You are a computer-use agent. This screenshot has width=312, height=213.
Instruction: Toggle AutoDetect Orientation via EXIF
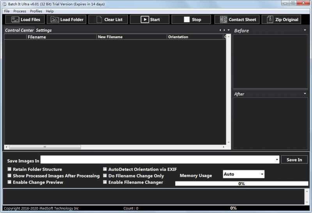pyautogui.click(x=105, y=169)
